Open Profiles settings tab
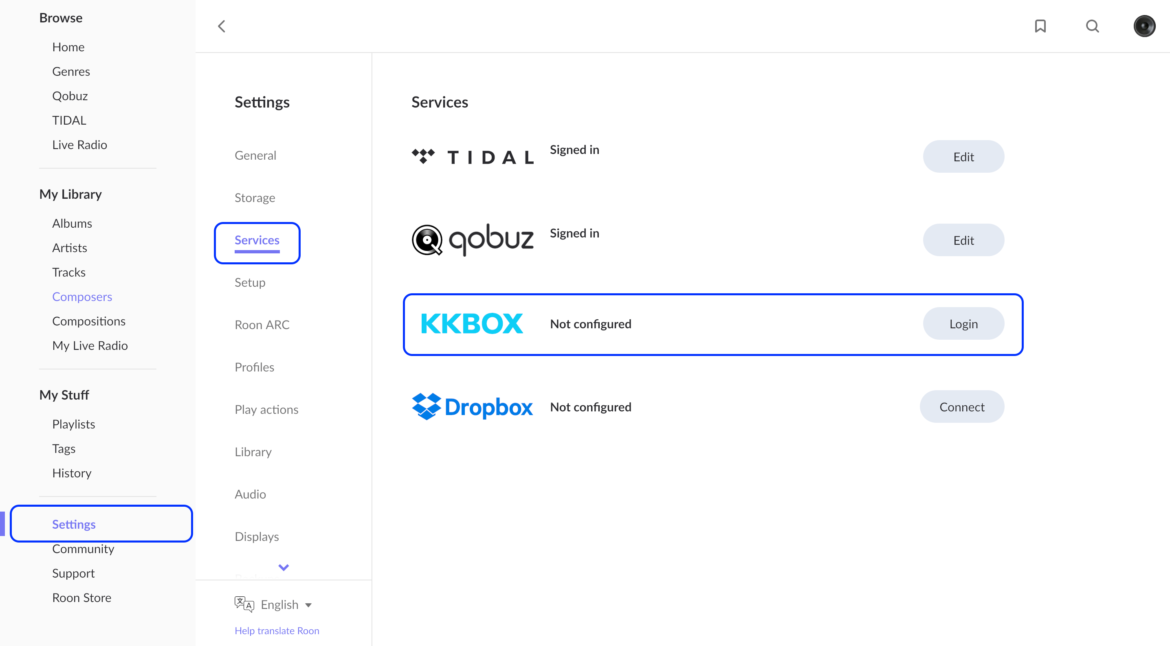 pyautogui.click(x=254, y=367)
